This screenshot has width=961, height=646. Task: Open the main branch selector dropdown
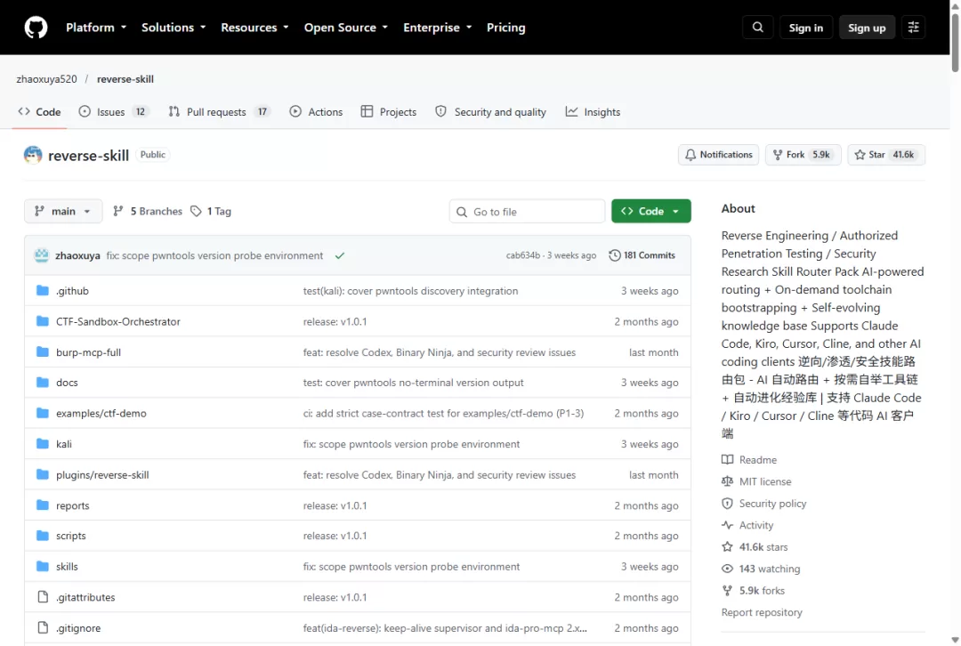[63, 212]
